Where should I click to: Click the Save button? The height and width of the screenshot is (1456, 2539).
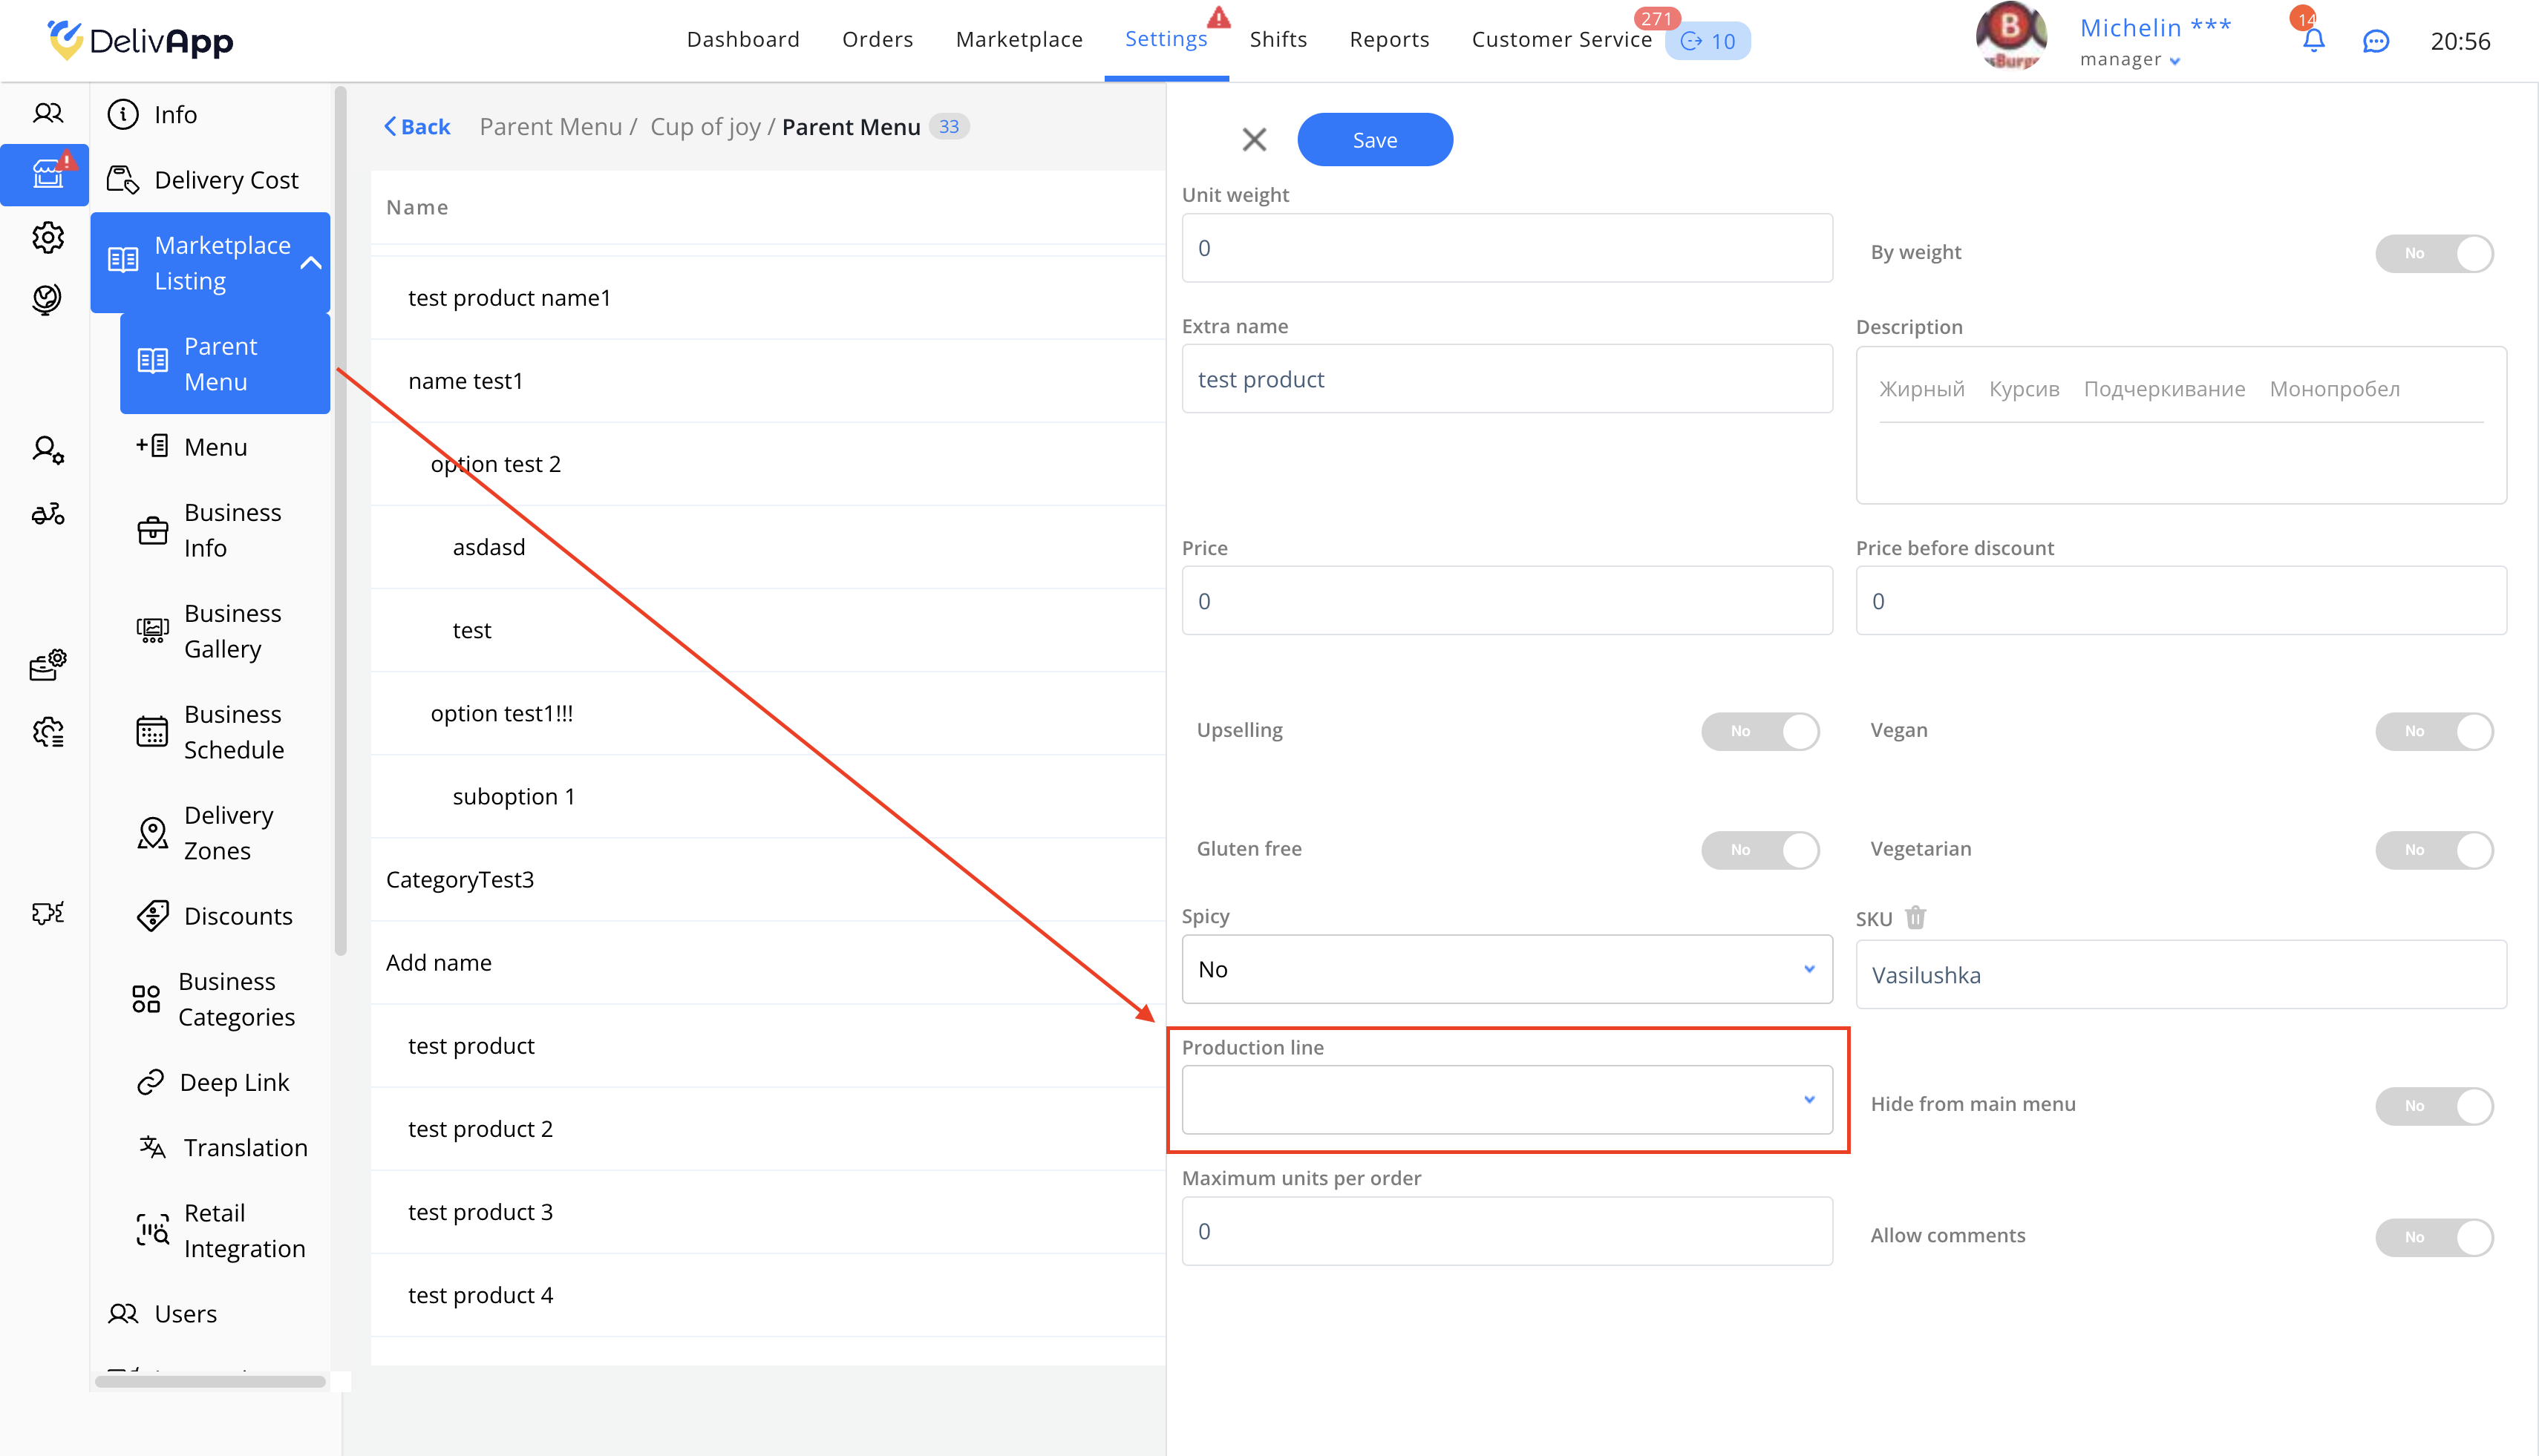(x=1374, y=140)
